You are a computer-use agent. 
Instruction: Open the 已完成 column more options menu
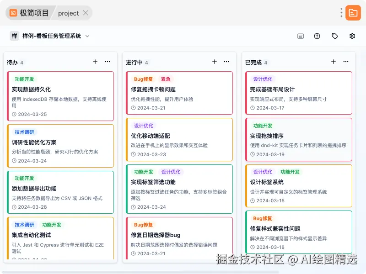pyautogui.click(x=346, y=62)
